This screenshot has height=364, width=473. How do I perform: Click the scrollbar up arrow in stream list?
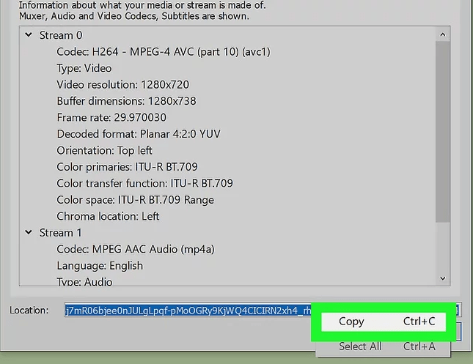click(x=442, y=35)
